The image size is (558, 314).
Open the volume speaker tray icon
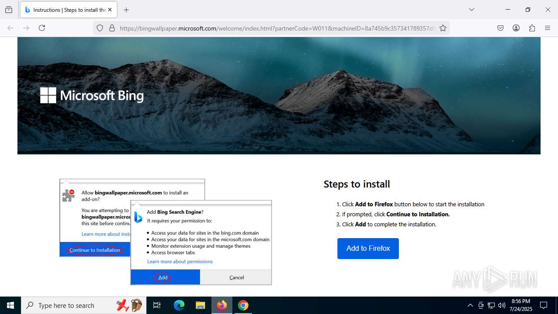[502, 305]
